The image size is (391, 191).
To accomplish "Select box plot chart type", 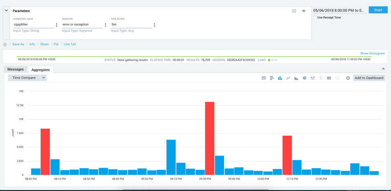I will (313, 78).
